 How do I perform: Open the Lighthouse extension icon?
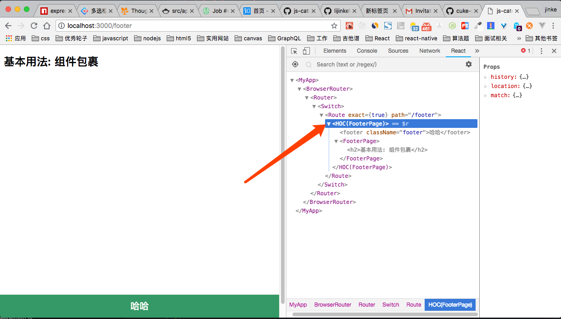pos(491,26)
